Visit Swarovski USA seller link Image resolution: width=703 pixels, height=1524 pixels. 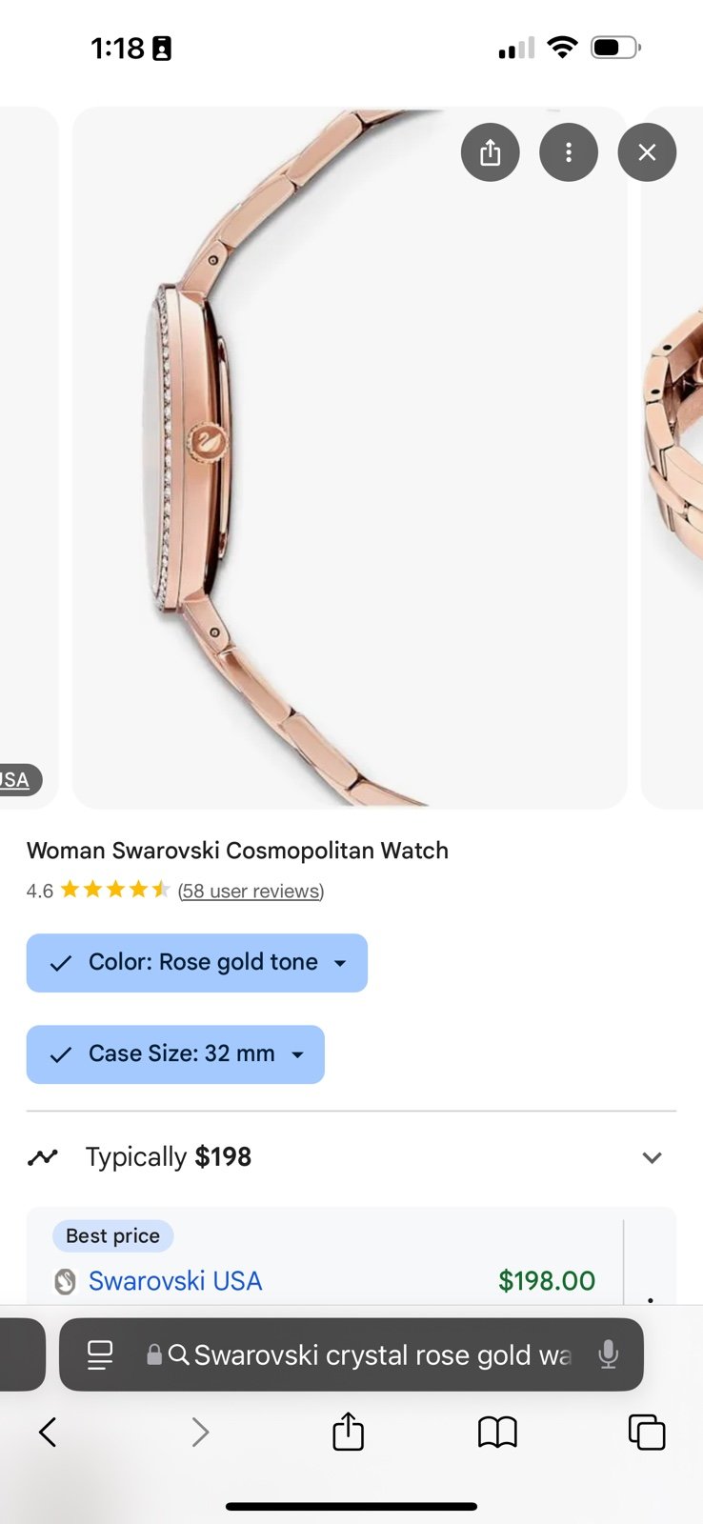point(175,1281)
